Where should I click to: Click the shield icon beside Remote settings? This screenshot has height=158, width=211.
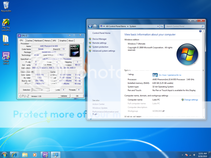pos(90,43)
